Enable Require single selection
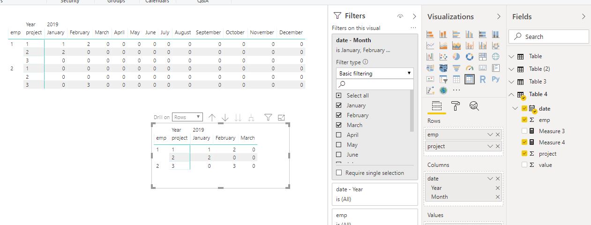The width and height of the screenshot is (591, 225). coord(339,173)
